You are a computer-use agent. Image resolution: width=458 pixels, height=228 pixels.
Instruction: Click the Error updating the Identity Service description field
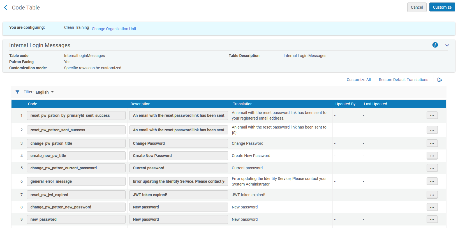(179, 181)
